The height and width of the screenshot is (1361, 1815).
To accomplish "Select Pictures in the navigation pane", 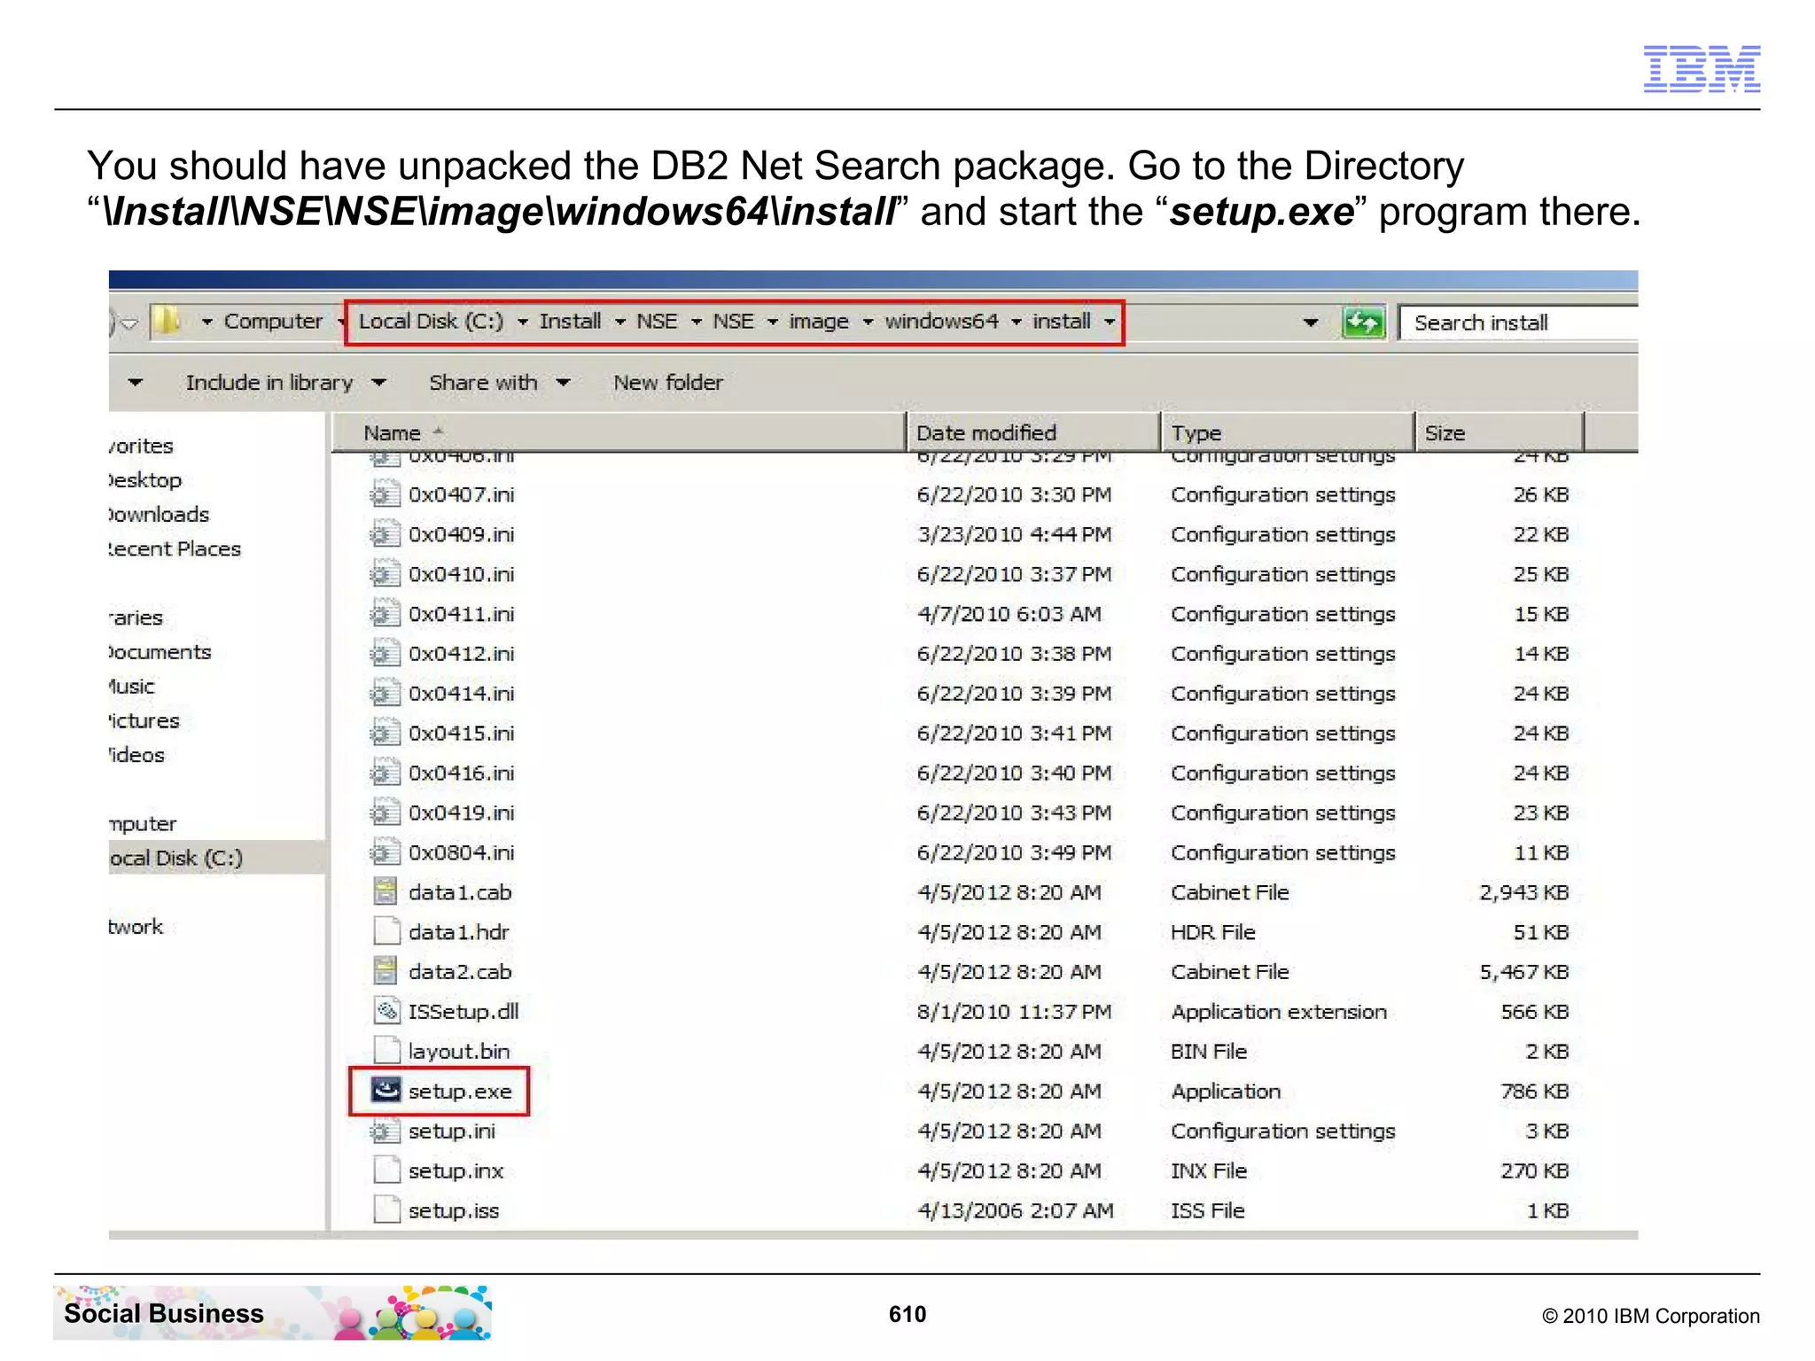I will coord(144,720).
